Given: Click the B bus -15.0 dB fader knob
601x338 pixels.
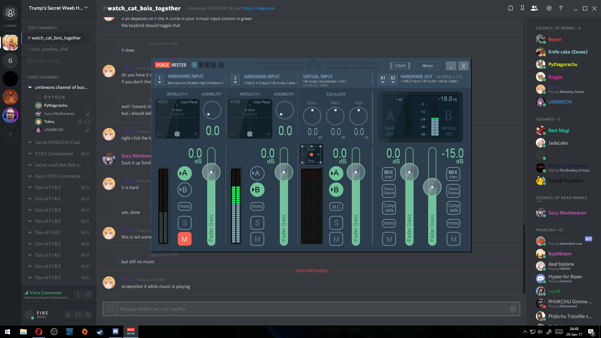Looking at the screenshot, I should (x=432, y=187).
